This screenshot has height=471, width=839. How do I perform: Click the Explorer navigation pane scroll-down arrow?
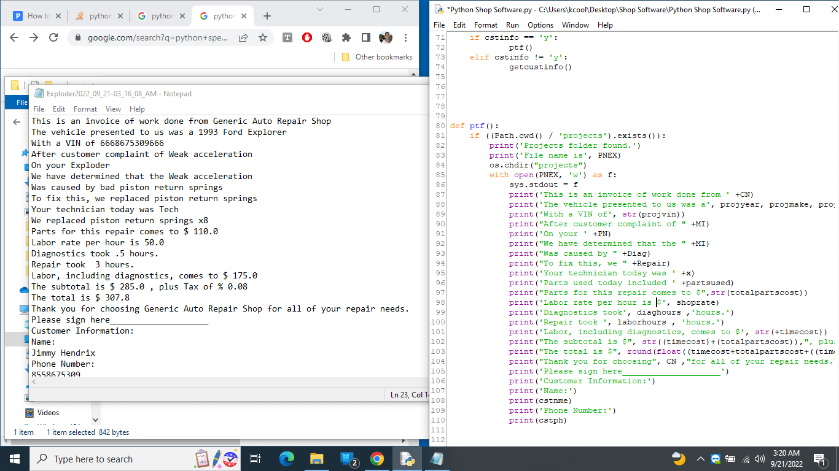pyautogui.click(x=95, y=420)
